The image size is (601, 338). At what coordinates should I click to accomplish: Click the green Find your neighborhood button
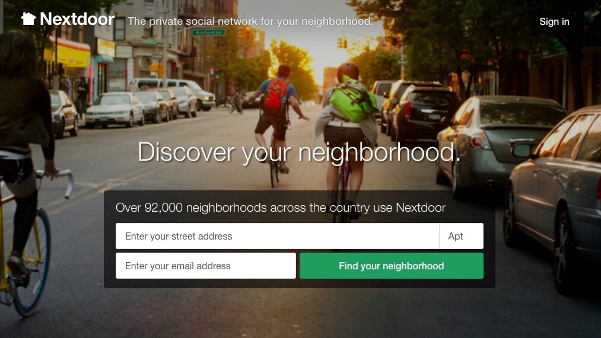tap(392, 266)
